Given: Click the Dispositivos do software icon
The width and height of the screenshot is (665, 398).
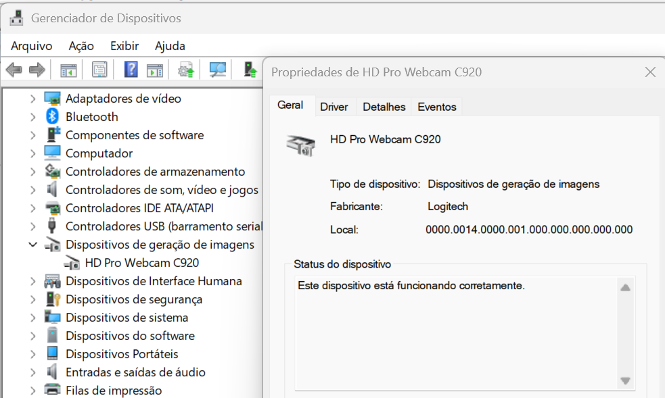Looking at the screenshot, I should pos(52,335).
